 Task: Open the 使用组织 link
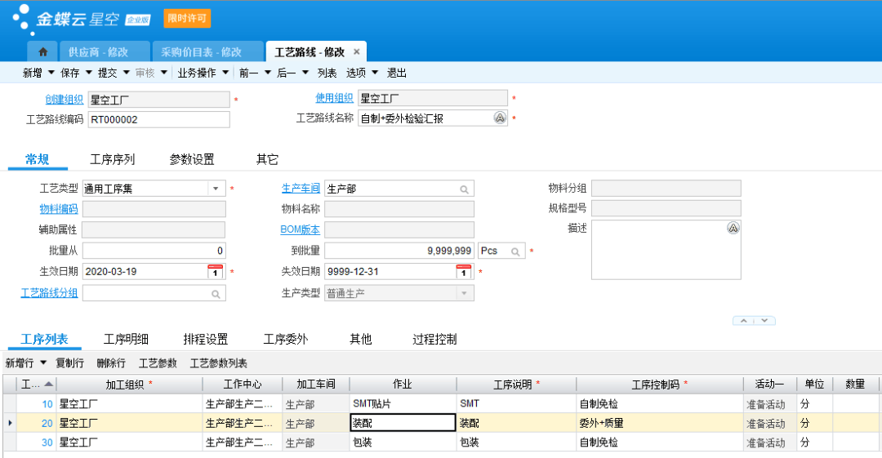click(334, 98)
